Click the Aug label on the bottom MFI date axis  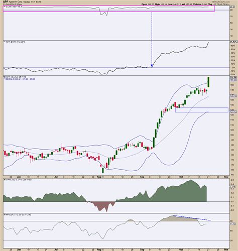click(99, 249)
